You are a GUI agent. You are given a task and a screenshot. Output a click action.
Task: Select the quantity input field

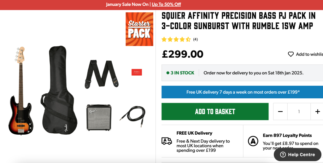[299, 112]
